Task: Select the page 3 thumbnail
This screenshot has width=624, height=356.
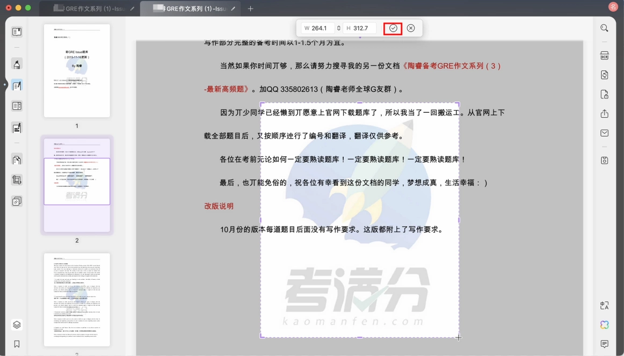Action: pos(77,300)
